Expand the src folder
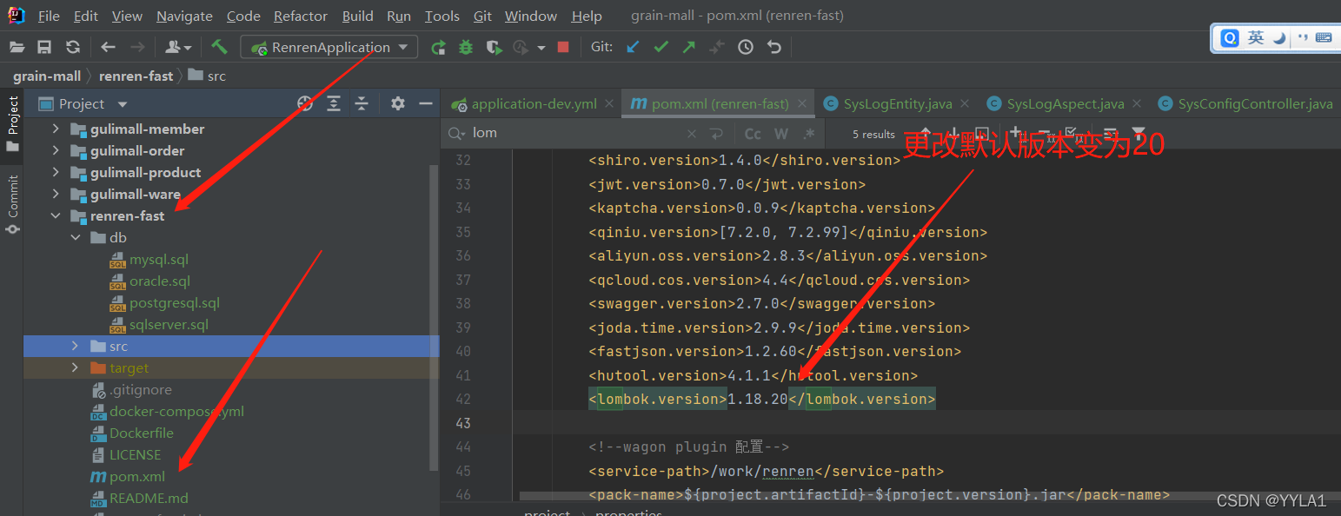Image resolution: width=1341 pixels, height=516 pixels. pyautogui.click(x=76, y=346)
